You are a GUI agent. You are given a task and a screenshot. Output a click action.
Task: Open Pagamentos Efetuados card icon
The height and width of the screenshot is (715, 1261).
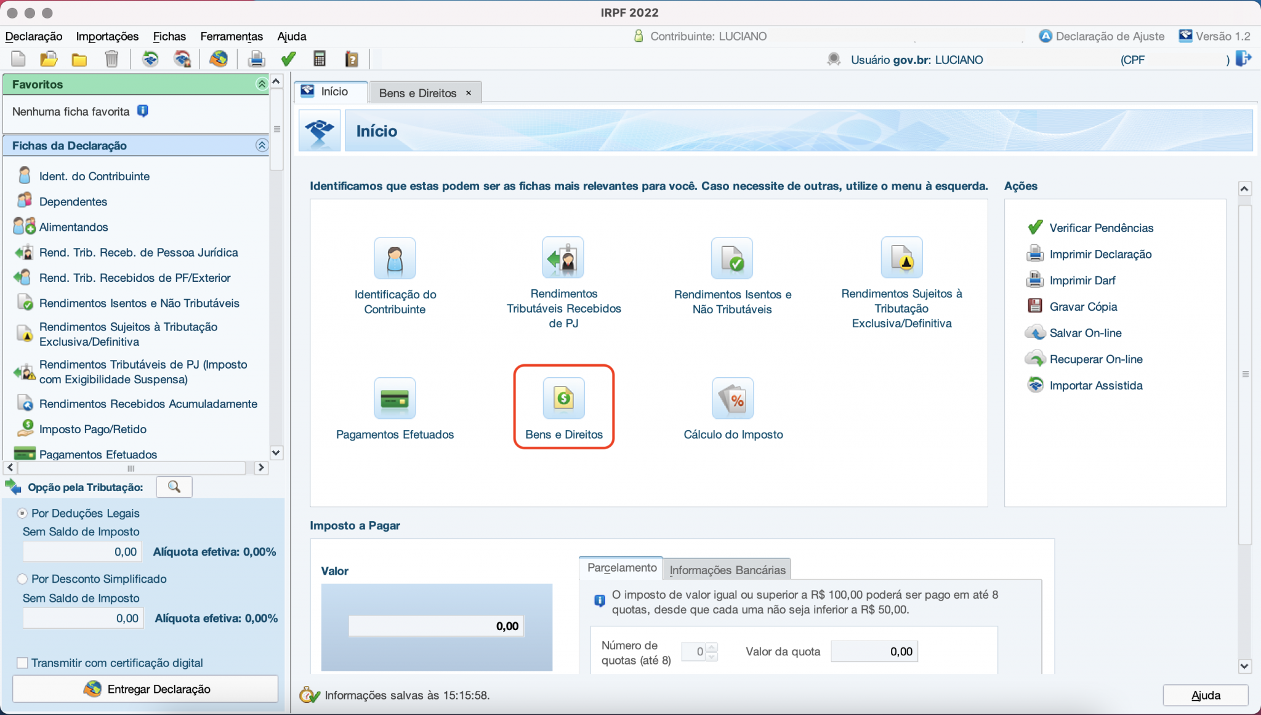click(x=395, y=399)
